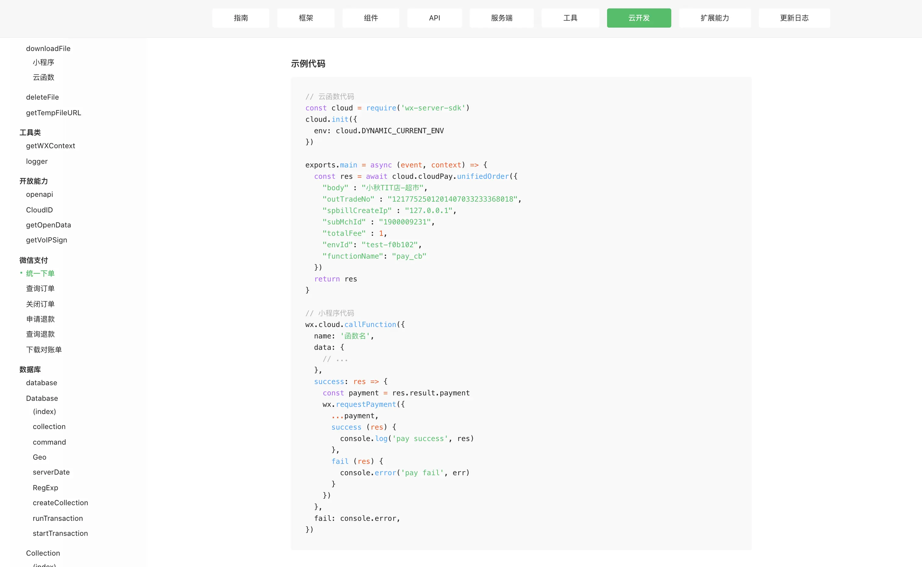The width and height of the screenshot is (922, 567).
Task: Click the 示例代码 heading
Action: (308, 64)
